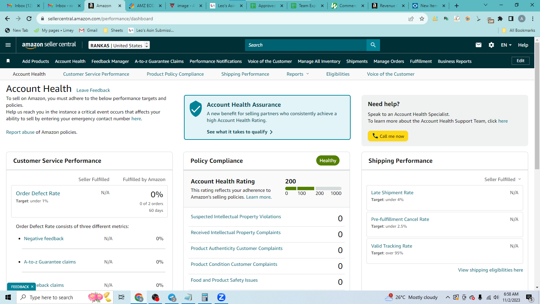Open the Seller Central hamburger menu

point(8,45)
